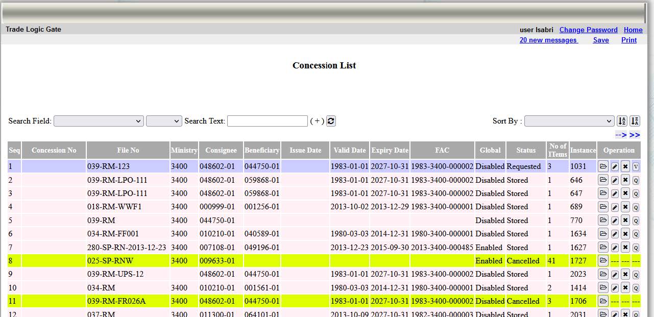Delete row 10 concession 034-RM
Viewport: 654px width, 317px height.
click(x=625, y=288)
